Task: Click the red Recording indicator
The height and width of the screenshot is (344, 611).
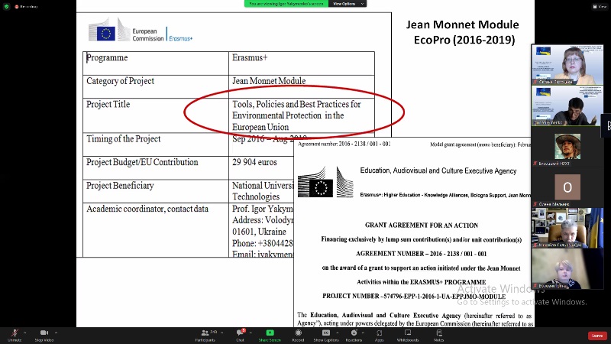Action: coord(26,7)
